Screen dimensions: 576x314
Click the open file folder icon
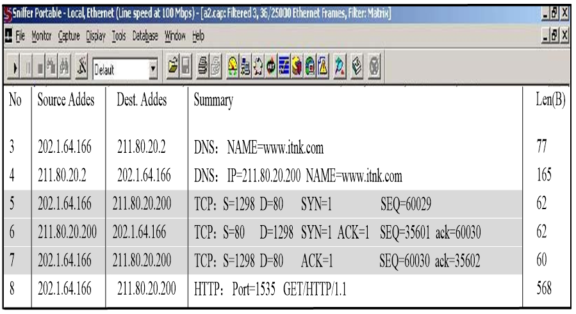point(172,67)
